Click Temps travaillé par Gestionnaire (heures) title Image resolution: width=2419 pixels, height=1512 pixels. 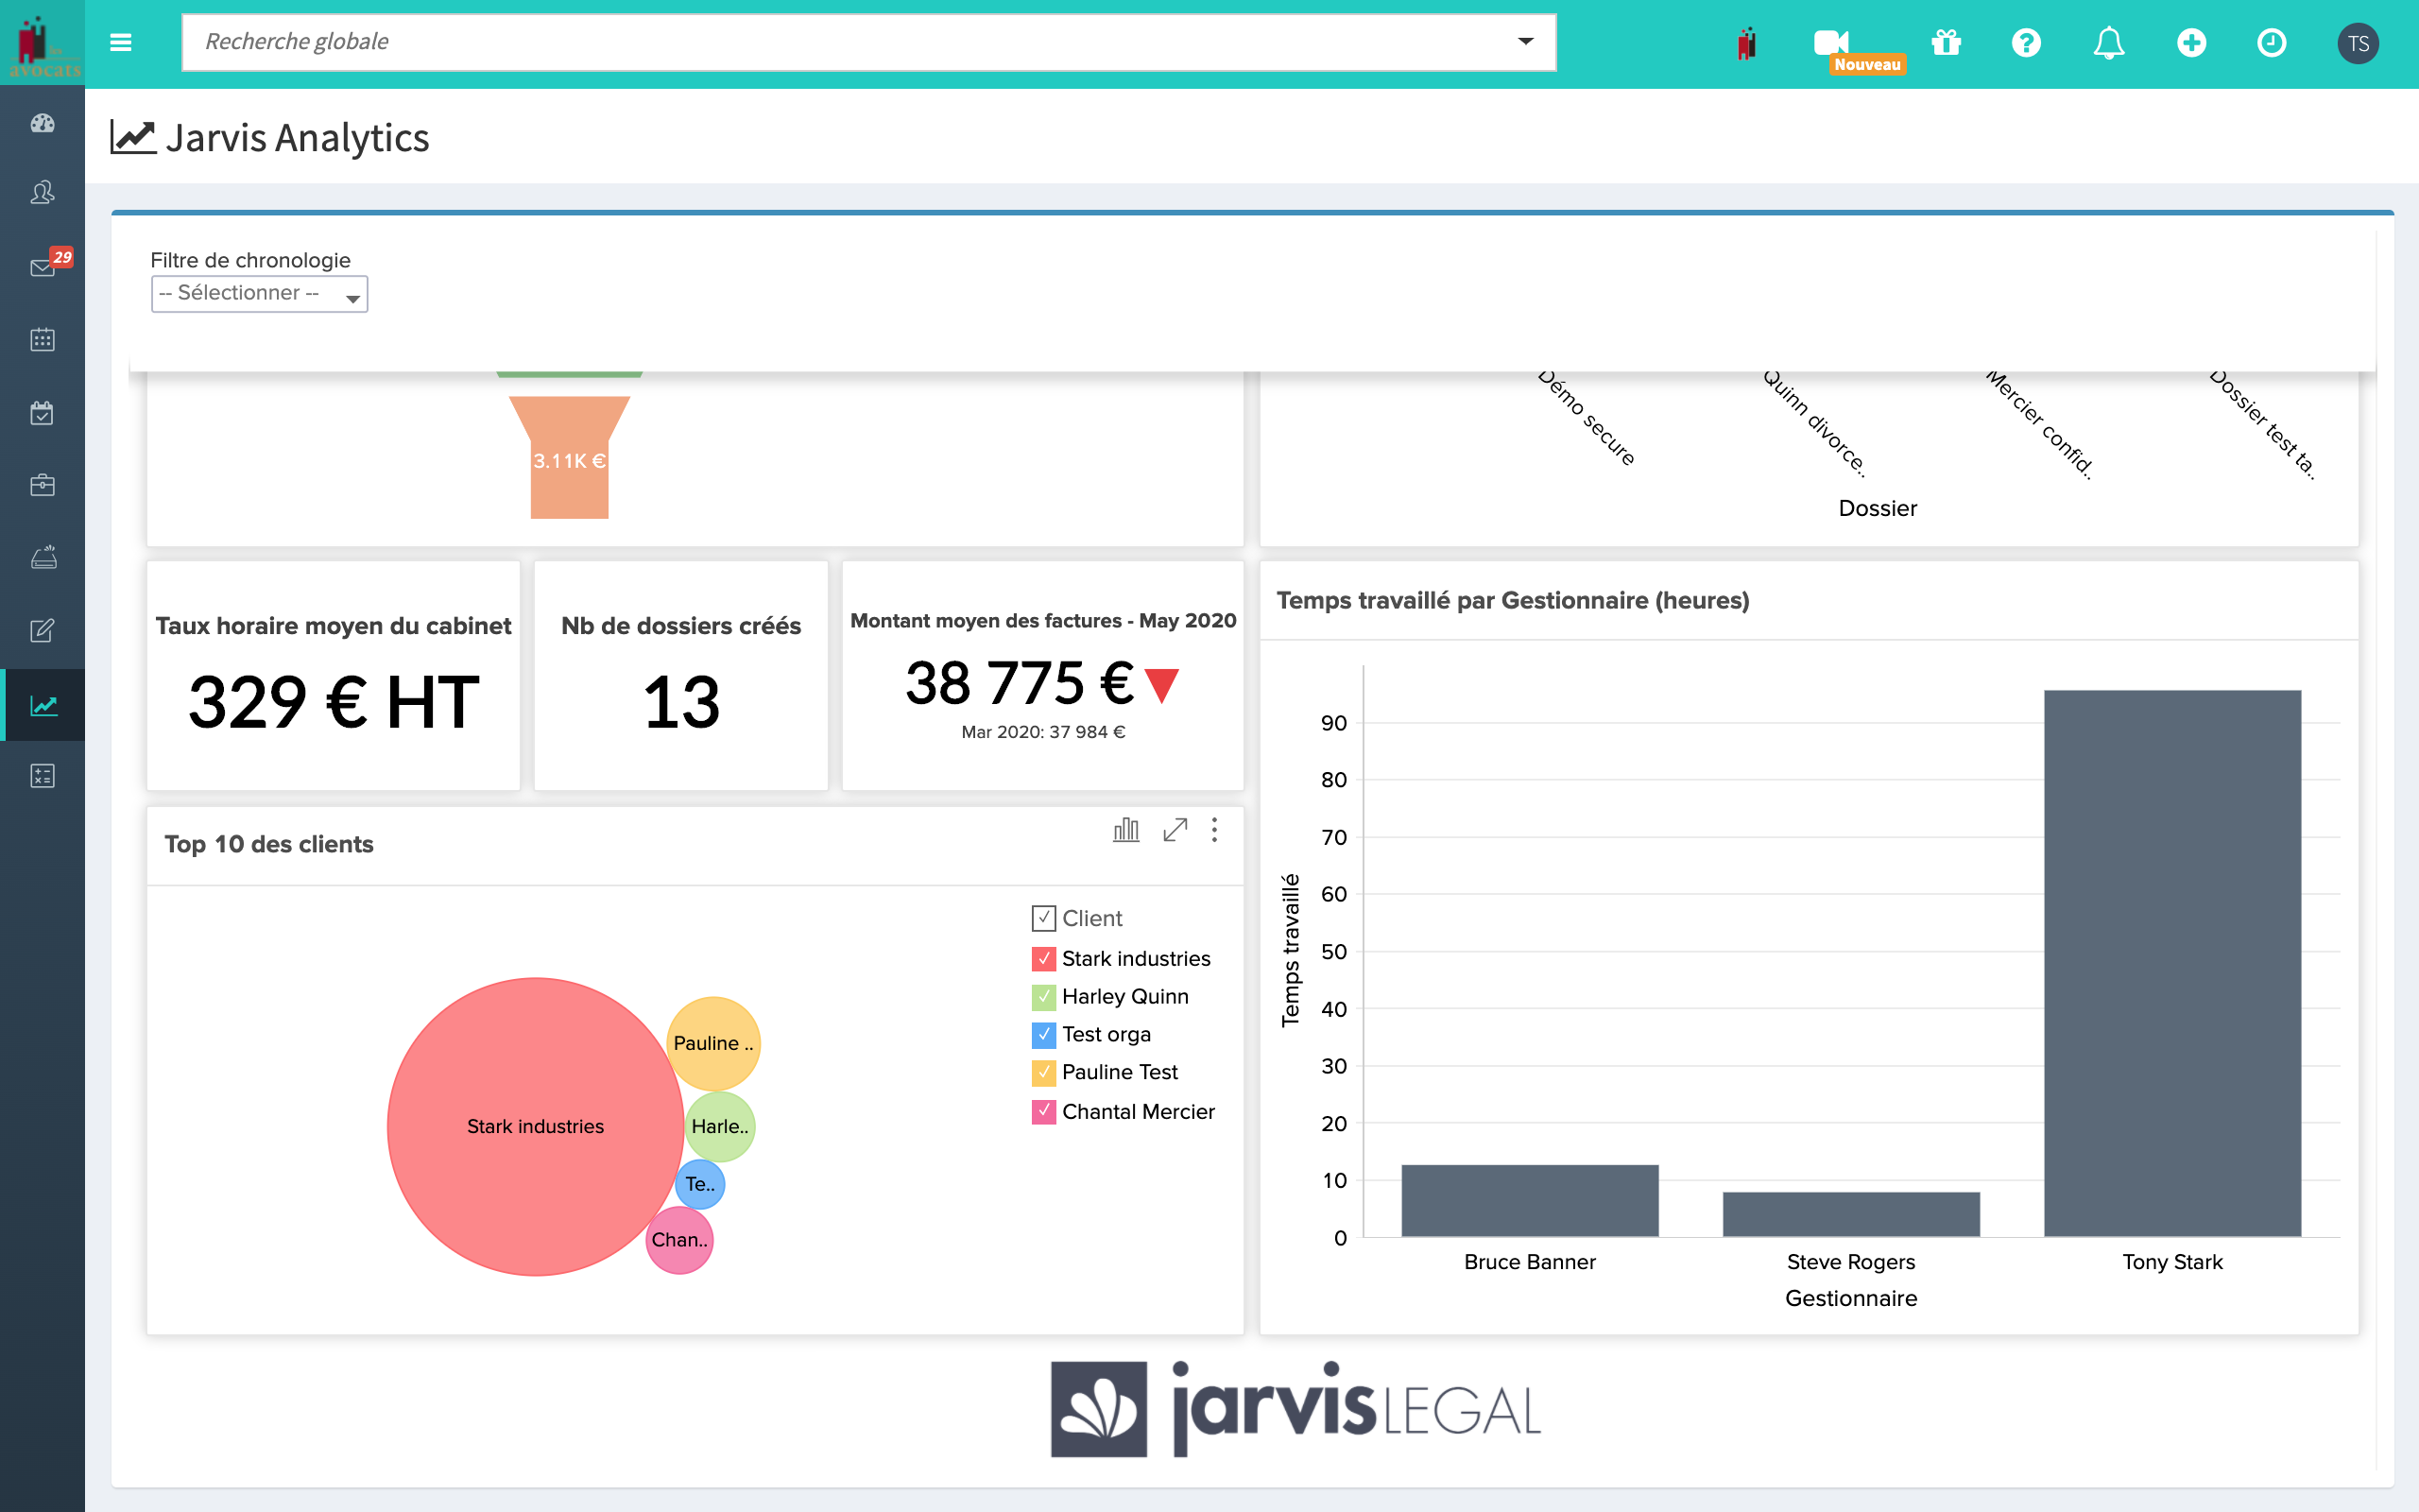(1513, 600)
